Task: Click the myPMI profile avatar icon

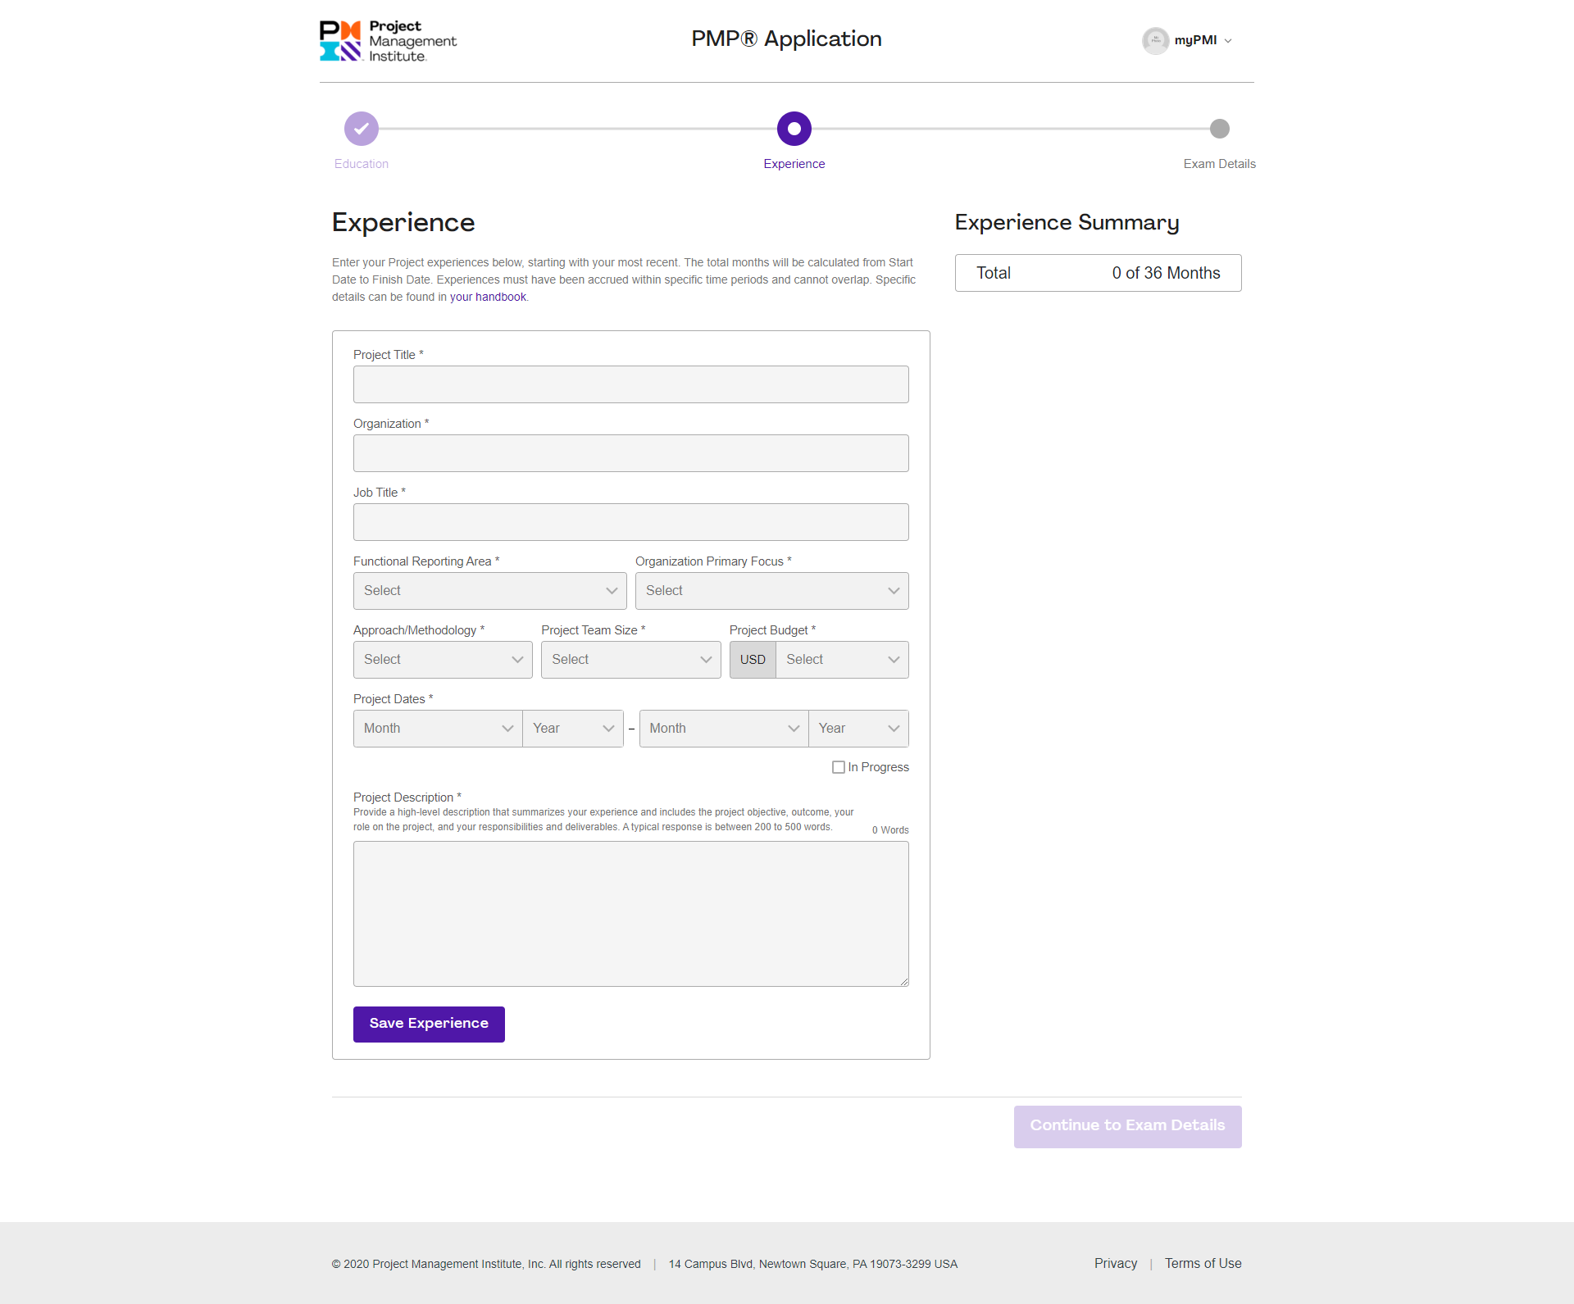Action: pos(1155,40)
